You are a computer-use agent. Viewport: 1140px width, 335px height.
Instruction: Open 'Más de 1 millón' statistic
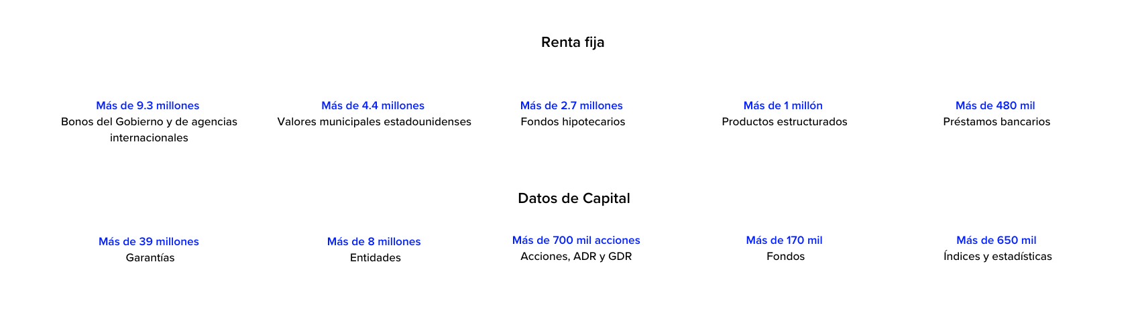[783, 105]
